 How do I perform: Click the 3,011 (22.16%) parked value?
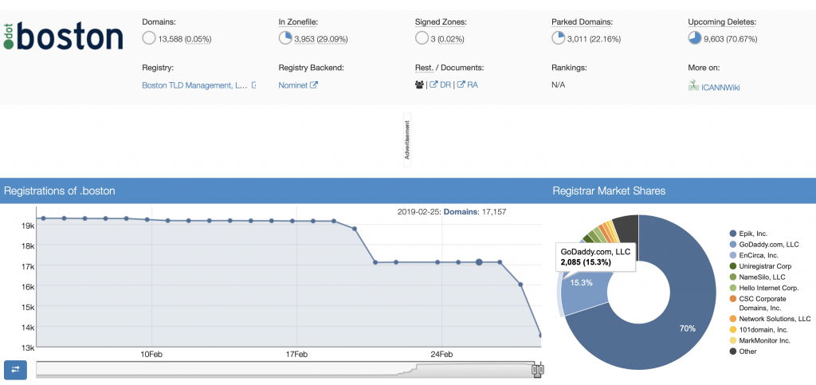(x=594, y=39)
